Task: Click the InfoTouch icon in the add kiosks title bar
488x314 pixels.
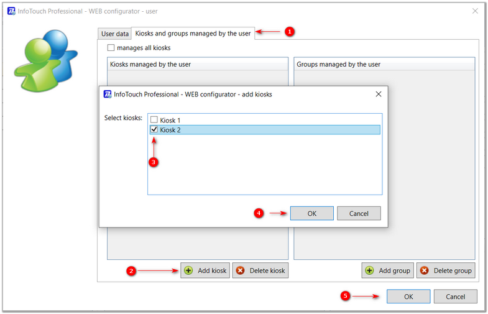Action: click(108, 94)
